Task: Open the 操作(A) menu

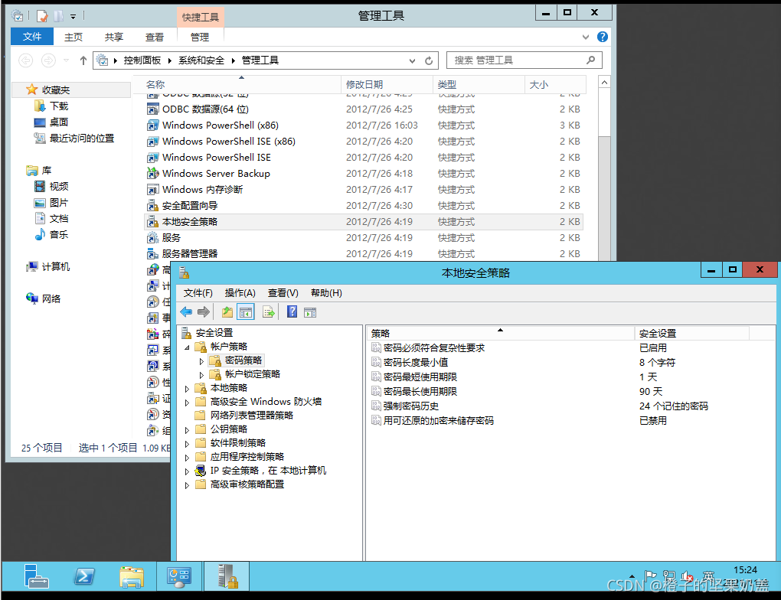Action: point(240,292)
